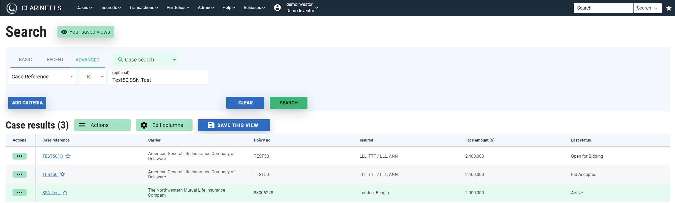Open the TEST50 case link
The image size is (675, 203).
(x=50, y=175)
